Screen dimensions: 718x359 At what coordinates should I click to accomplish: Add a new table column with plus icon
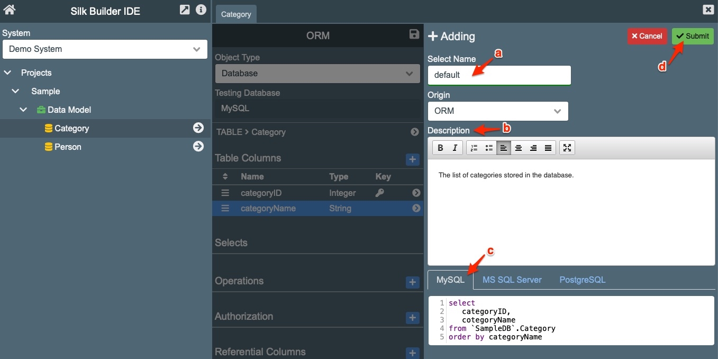click(x=413, y=159)
